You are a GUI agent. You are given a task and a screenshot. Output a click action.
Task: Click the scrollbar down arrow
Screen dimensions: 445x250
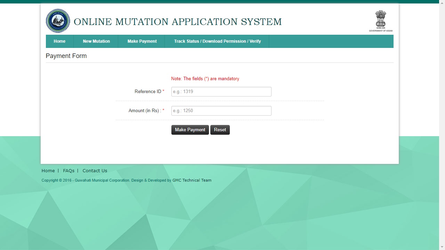click(x=442, y=247)
